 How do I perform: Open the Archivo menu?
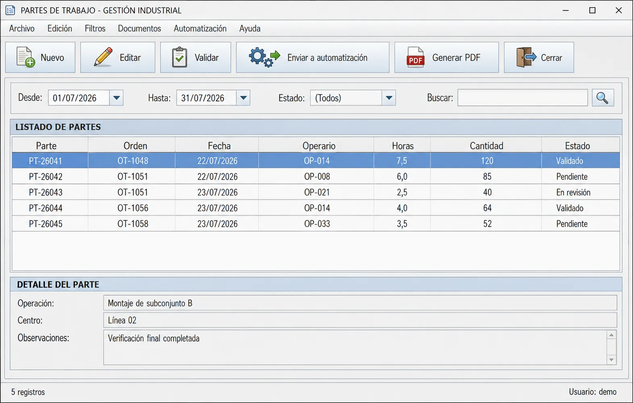pos(22,29)
